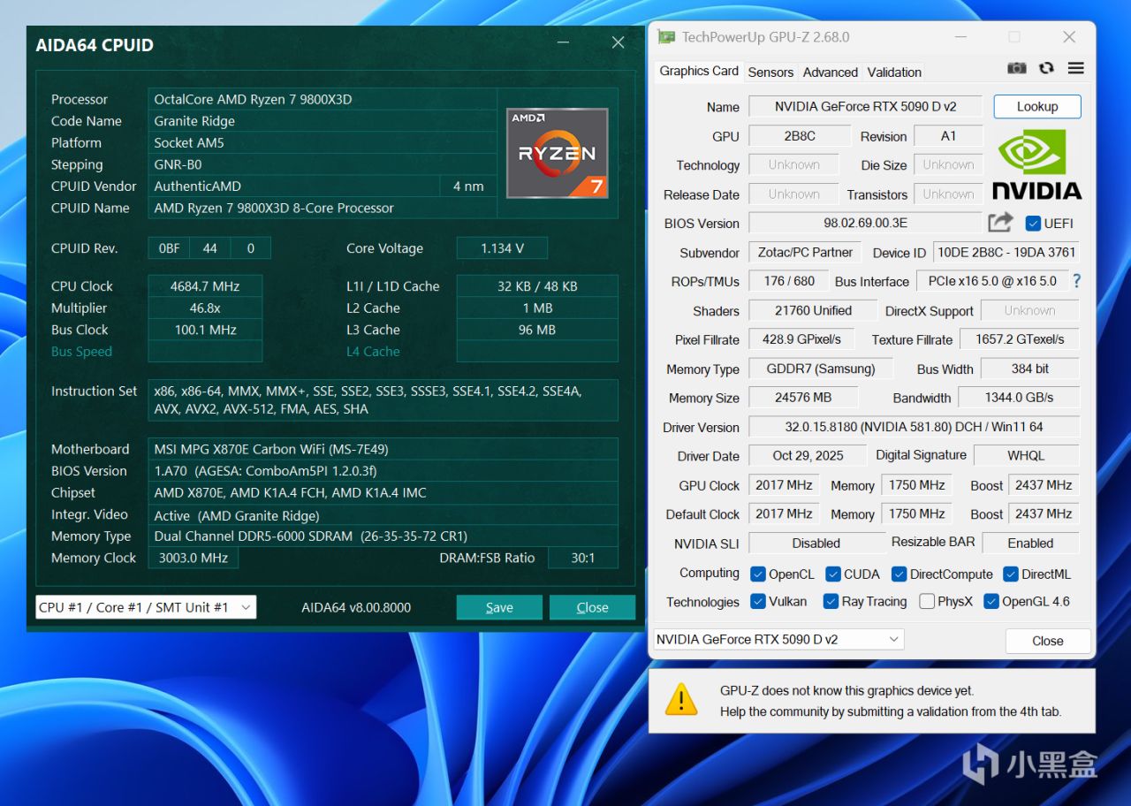
Task: Toggle the Ray Tracing checkbox
Action: click(830, 601)
